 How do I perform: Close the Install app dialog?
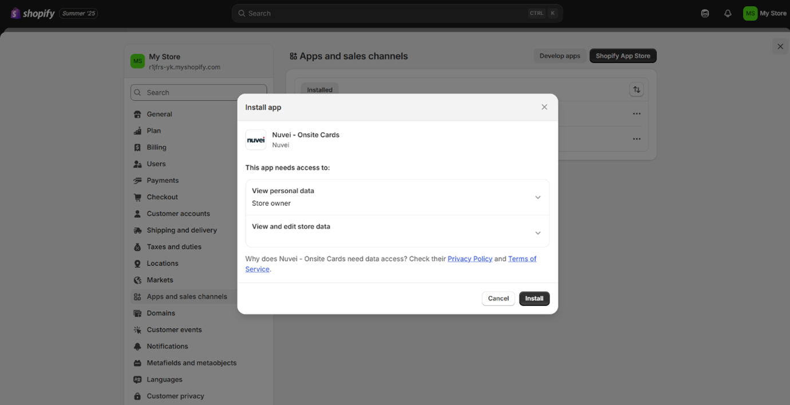pyautogui.click(x=544, y=108)
